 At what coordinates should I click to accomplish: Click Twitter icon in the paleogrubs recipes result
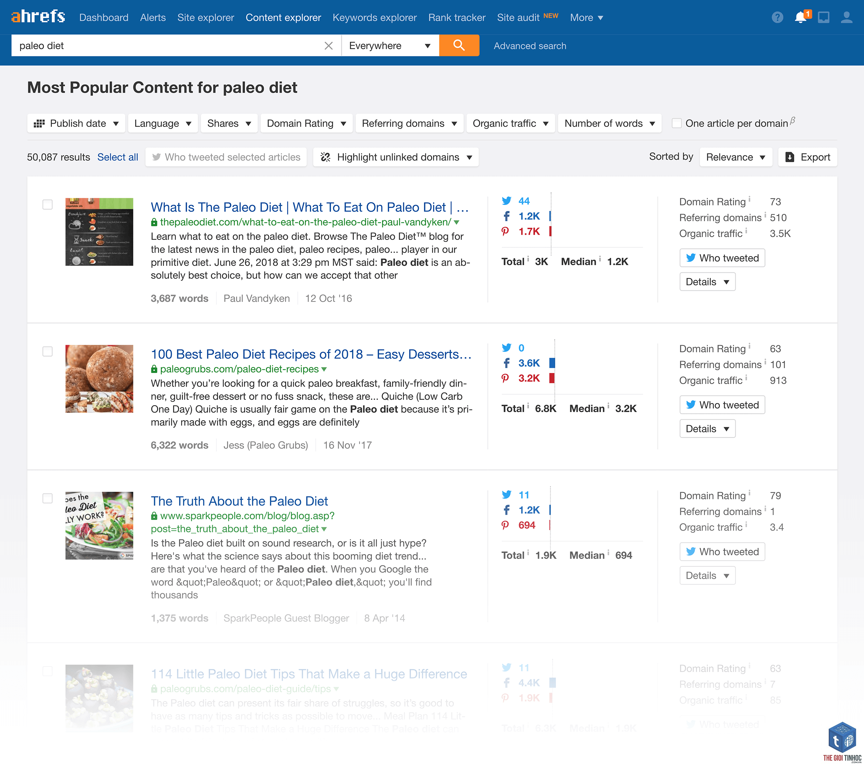[x=506, y=347]
